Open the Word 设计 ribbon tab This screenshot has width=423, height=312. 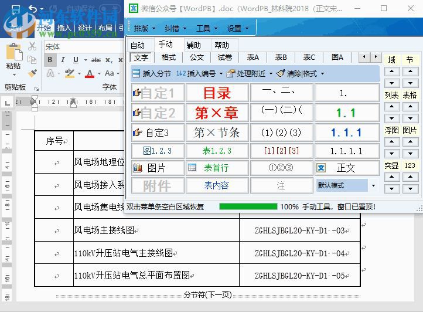pos(84,28)
